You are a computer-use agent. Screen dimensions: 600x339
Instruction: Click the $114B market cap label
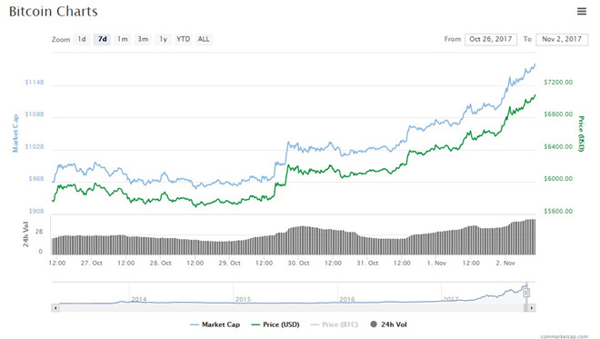pos(35,83)
